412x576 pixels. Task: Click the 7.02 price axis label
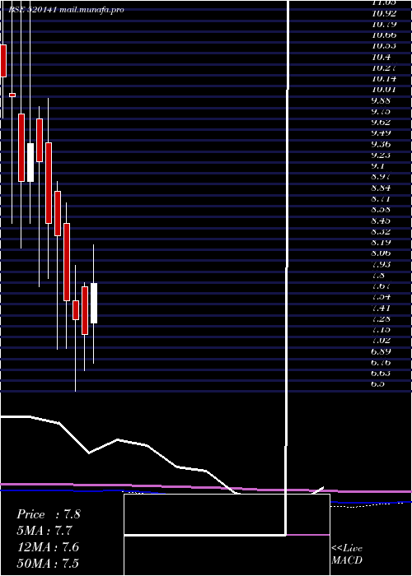coord(381,341)
